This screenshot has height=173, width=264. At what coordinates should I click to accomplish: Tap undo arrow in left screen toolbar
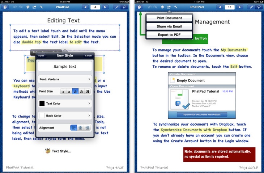15,7
